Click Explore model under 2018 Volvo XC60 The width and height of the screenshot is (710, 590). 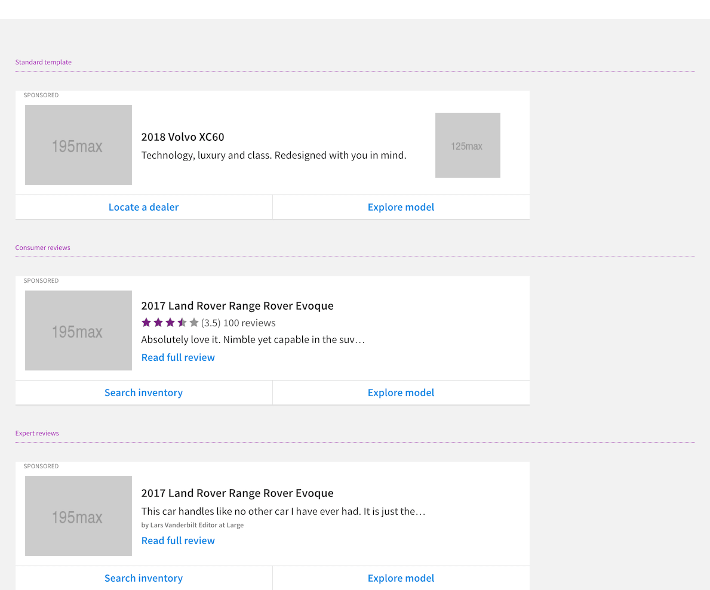[x=401, y=207]
